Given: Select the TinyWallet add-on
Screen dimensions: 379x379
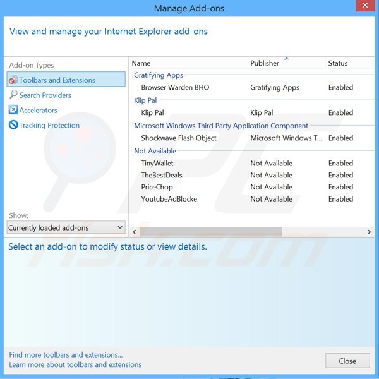Looking at the screenshot, I should click(157, 164).
